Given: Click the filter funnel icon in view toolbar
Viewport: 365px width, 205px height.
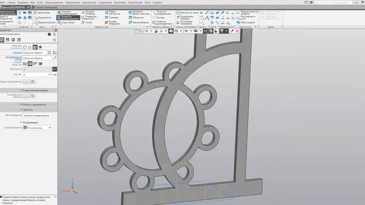Looking at the screenshot, I should click(222, 31).
